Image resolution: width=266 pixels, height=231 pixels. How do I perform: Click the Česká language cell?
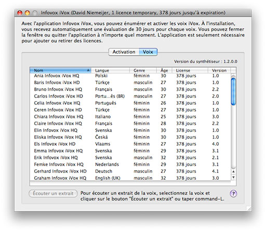[101, 137]
